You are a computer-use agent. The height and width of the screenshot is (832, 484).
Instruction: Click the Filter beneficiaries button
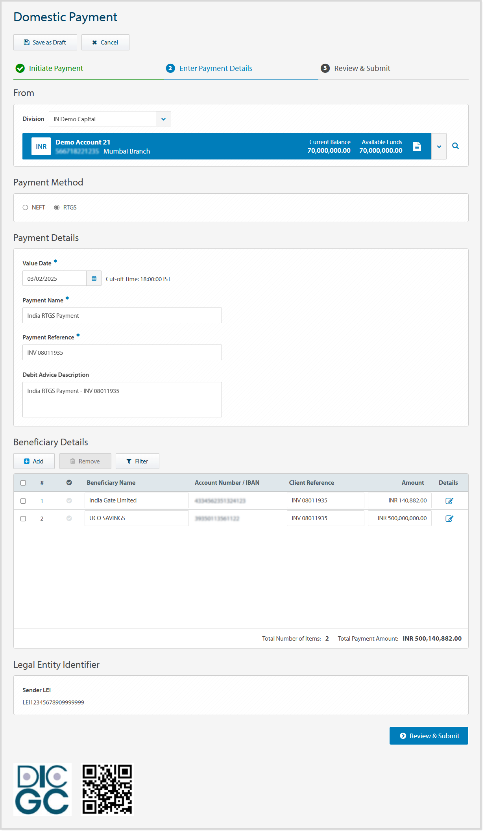[x=137, y=461]
